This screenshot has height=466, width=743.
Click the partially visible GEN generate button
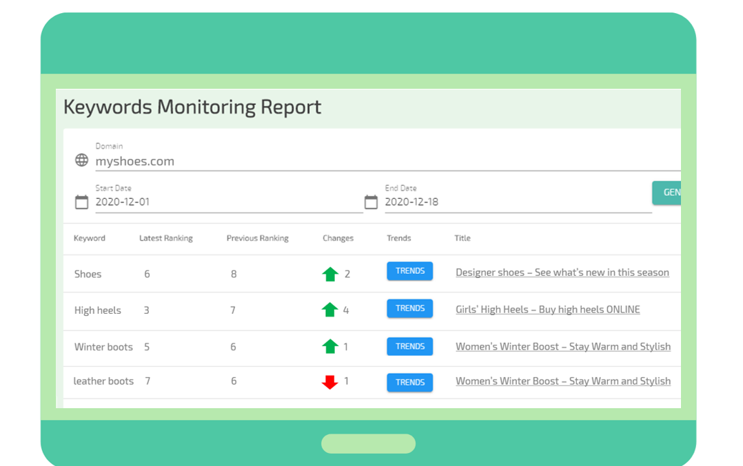tap(666, 193)
